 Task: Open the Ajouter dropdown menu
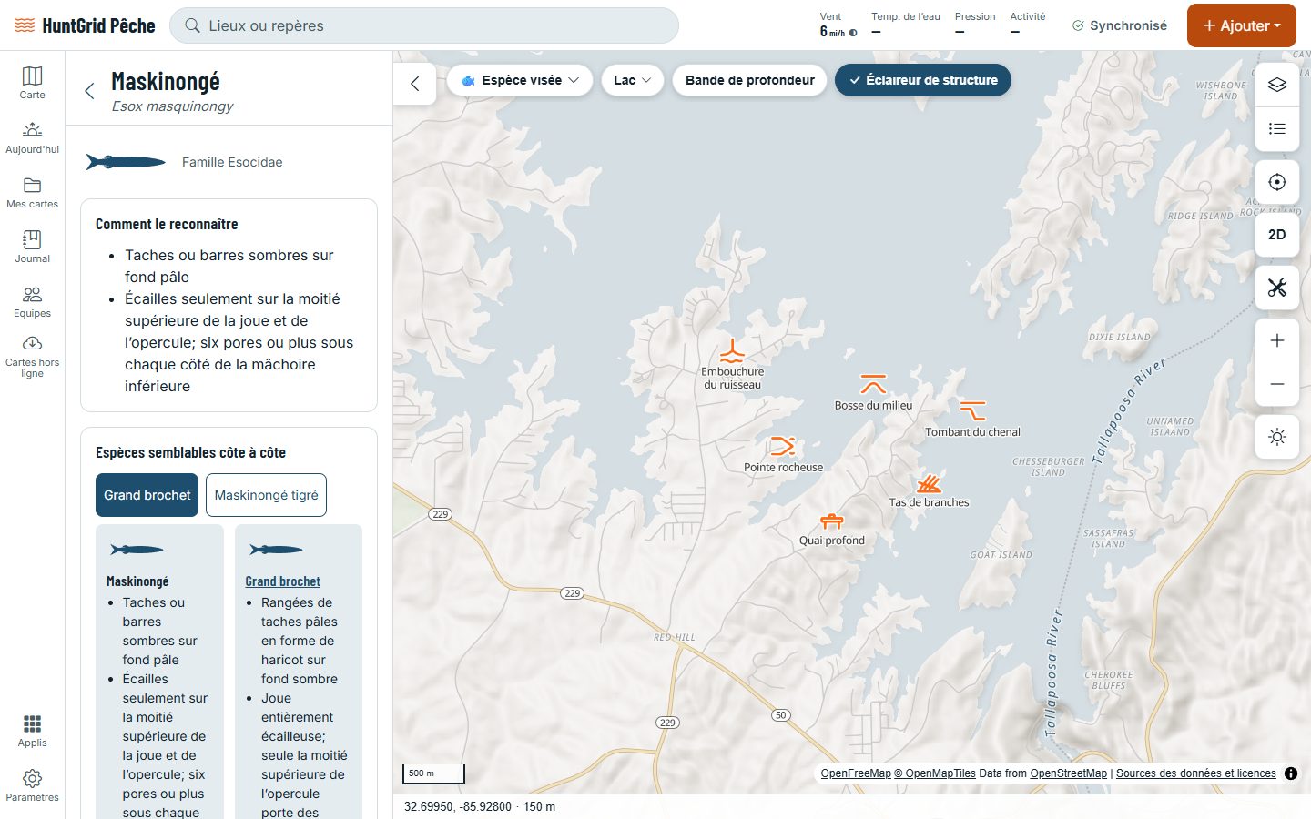coord(1241,25)
